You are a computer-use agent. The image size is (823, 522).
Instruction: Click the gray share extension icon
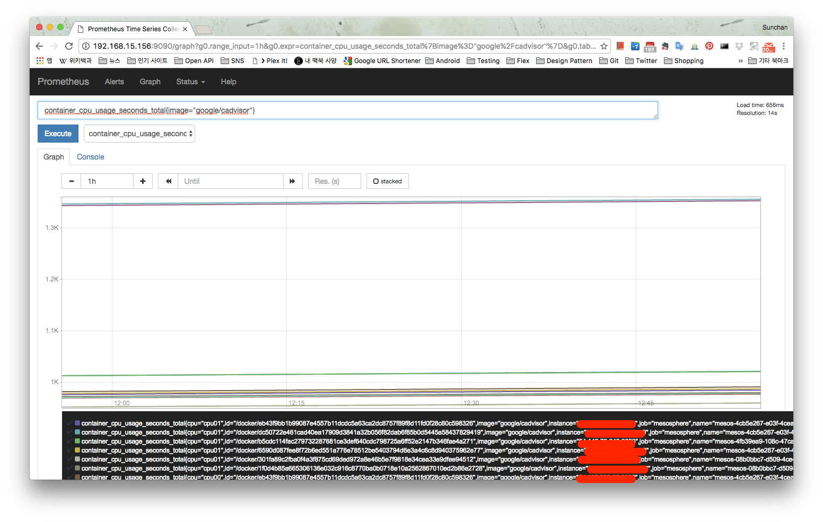(x=754, y=46)
